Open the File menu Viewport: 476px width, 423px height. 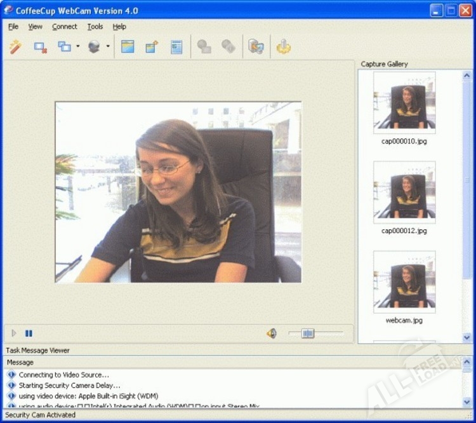click(x=13, y=27)
